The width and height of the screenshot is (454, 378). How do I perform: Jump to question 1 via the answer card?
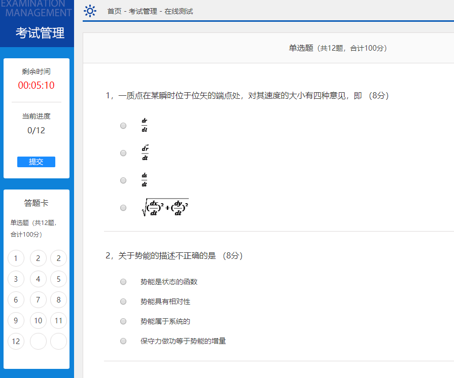pos(16,258)
